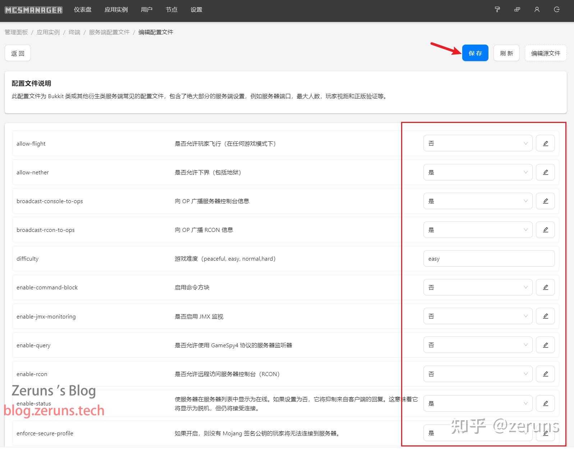Click edit pencil for enable-jmx-monitoring
The width and height of the screenshot is (574, 449).
545,316
